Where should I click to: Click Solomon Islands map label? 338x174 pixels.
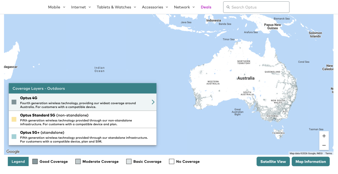[315, 34]
